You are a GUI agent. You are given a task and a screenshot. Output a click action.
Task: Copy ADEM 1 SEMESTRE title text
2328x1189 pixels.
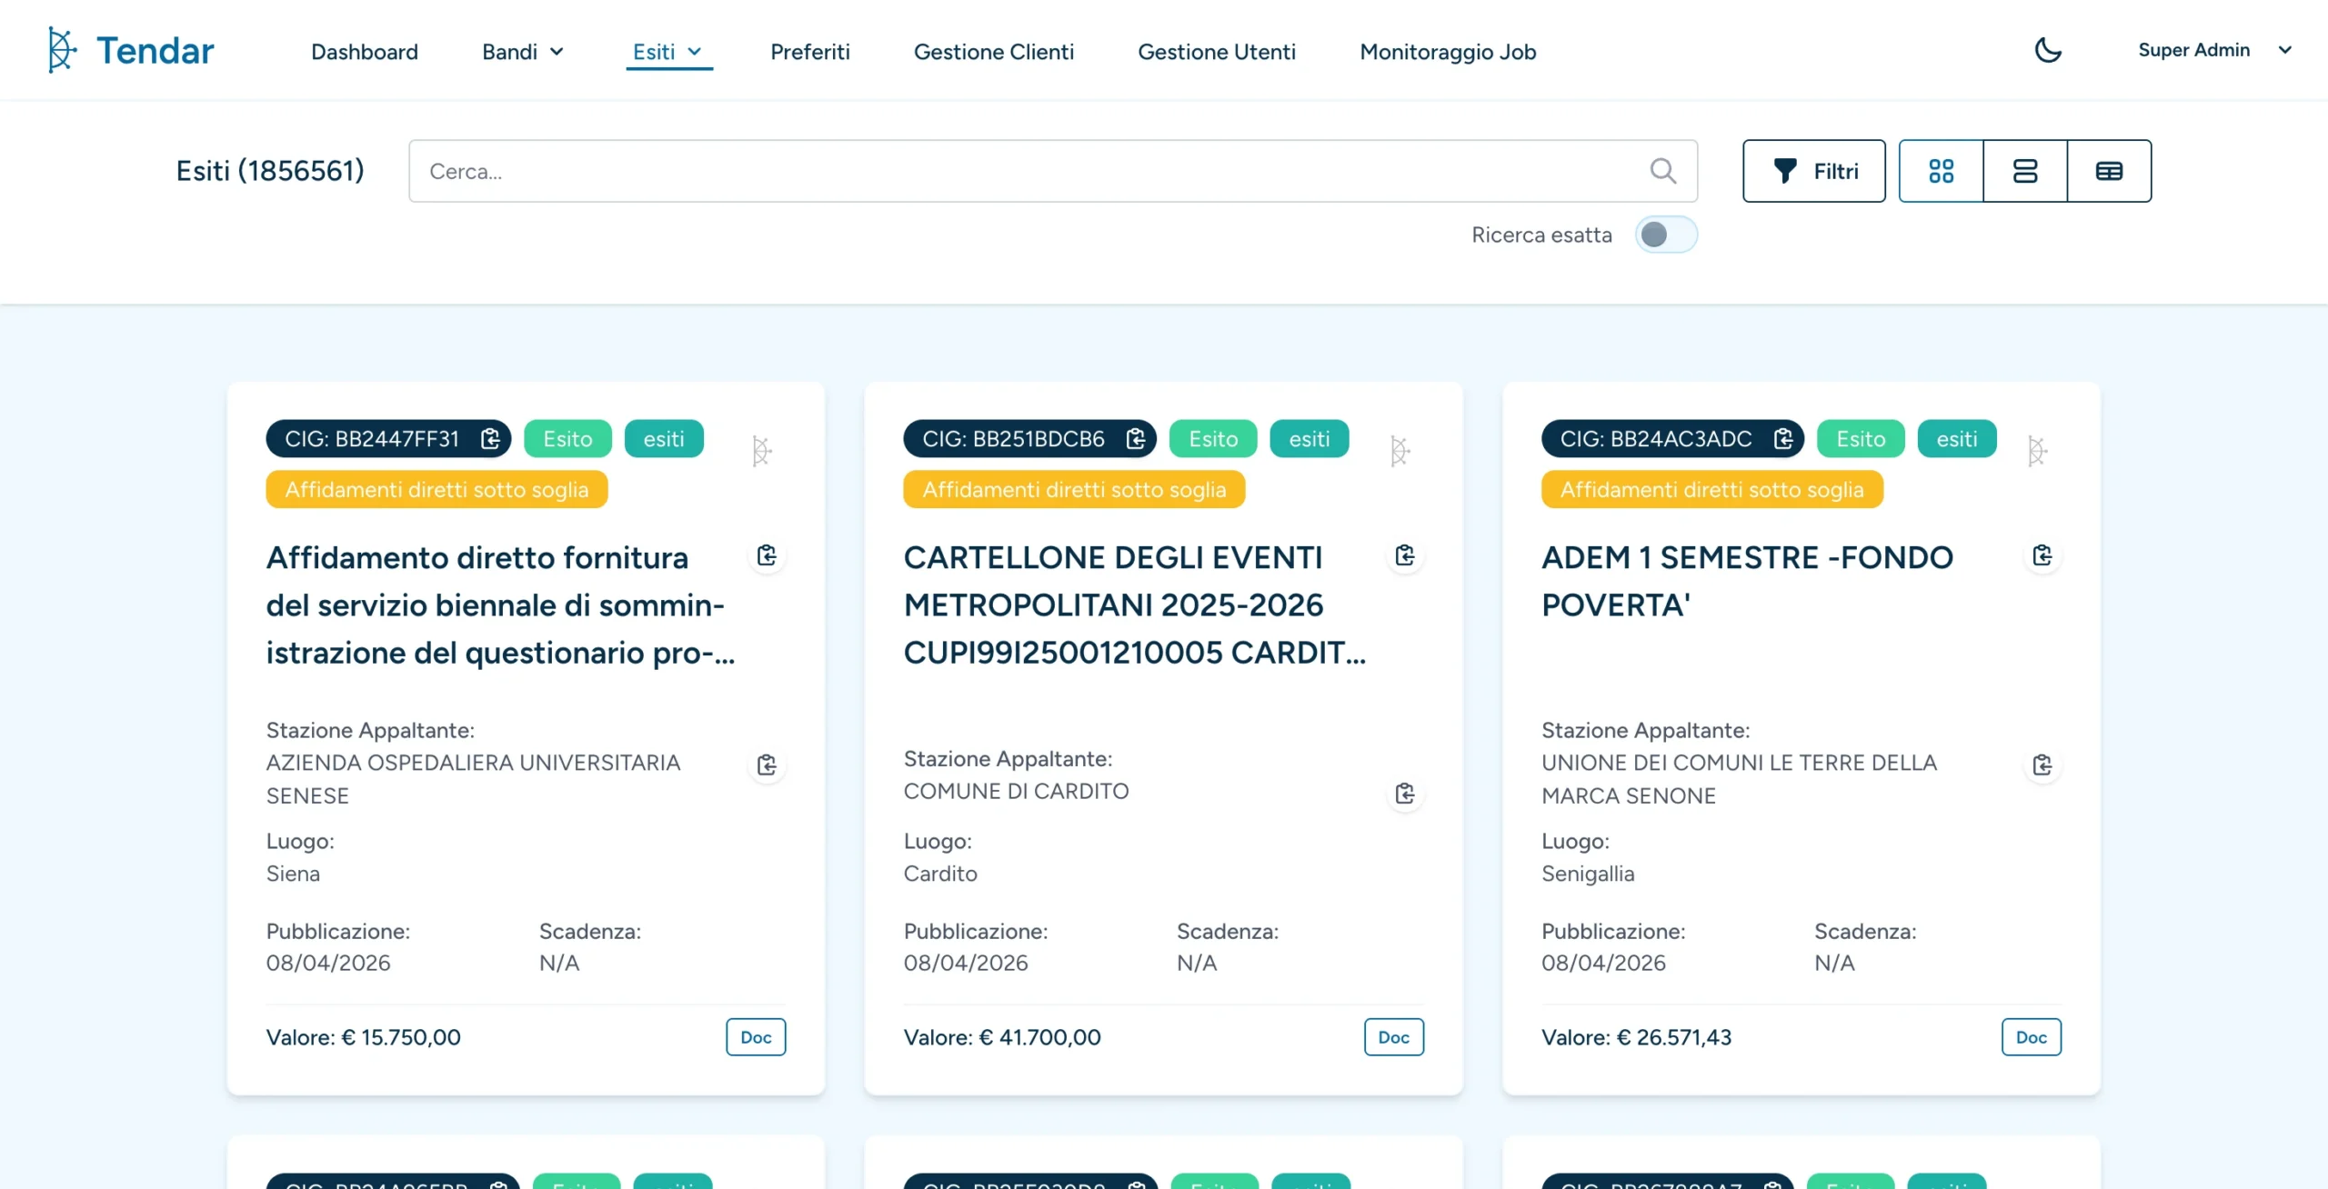pyautogui.click(x=2042, y=555)
